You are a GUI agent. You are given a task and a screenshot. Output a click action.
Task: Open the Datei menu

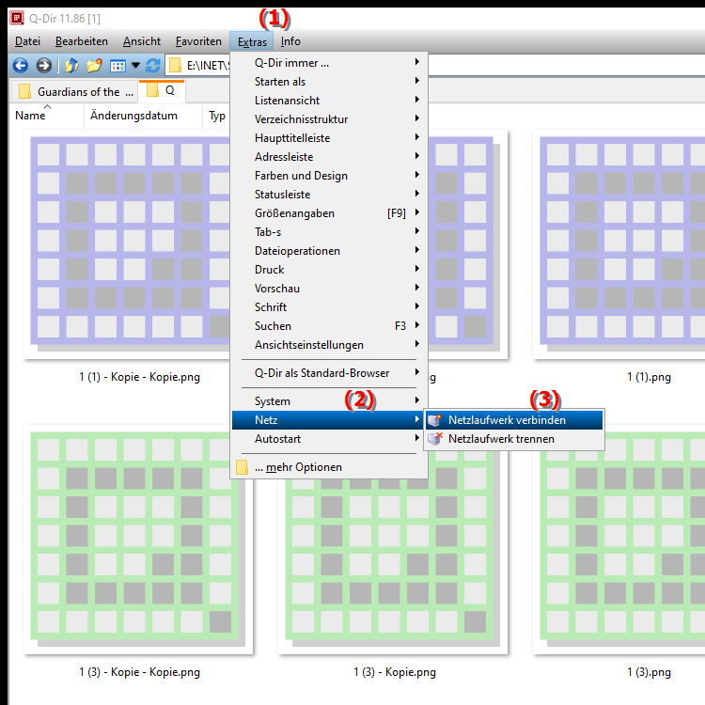[x=27, y=41]
